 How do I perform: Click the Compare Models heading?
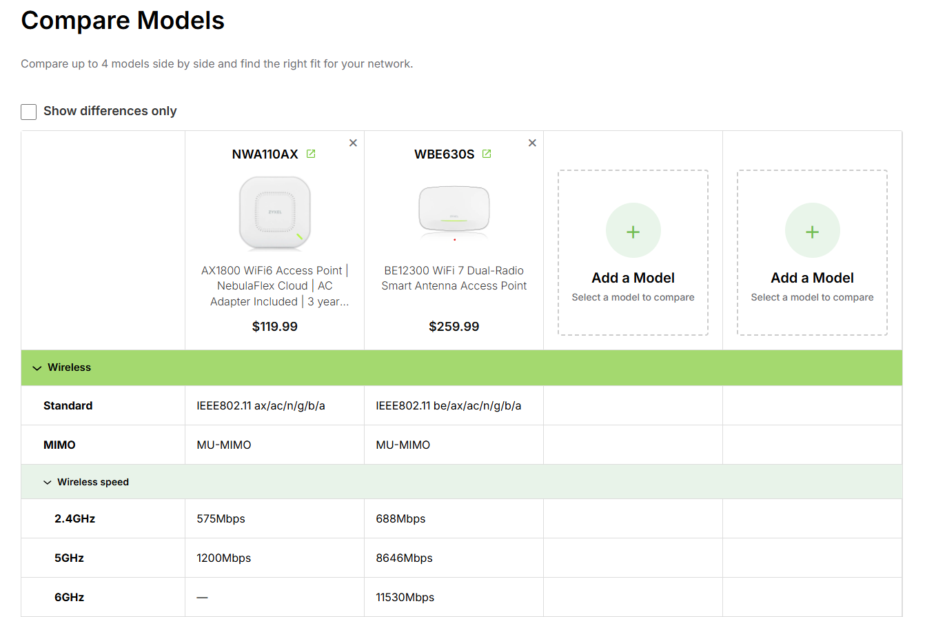tap(123, 21)
